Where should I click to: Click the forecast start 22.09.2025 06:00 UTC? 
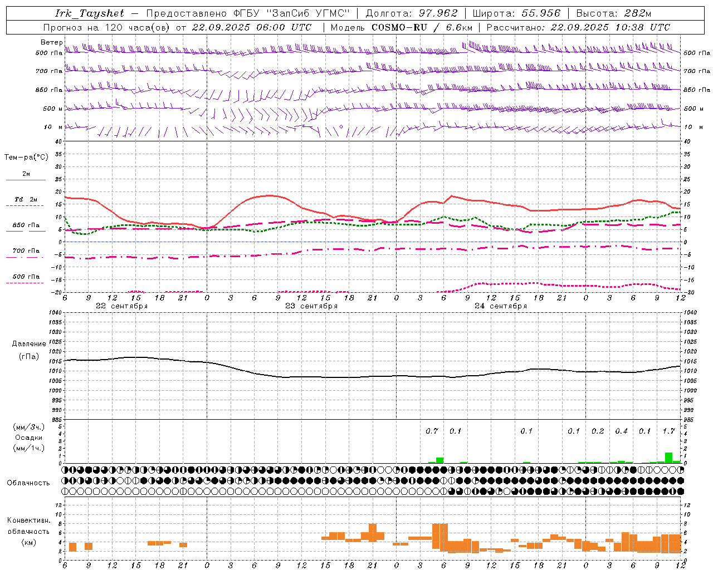(x=251, y=27)
